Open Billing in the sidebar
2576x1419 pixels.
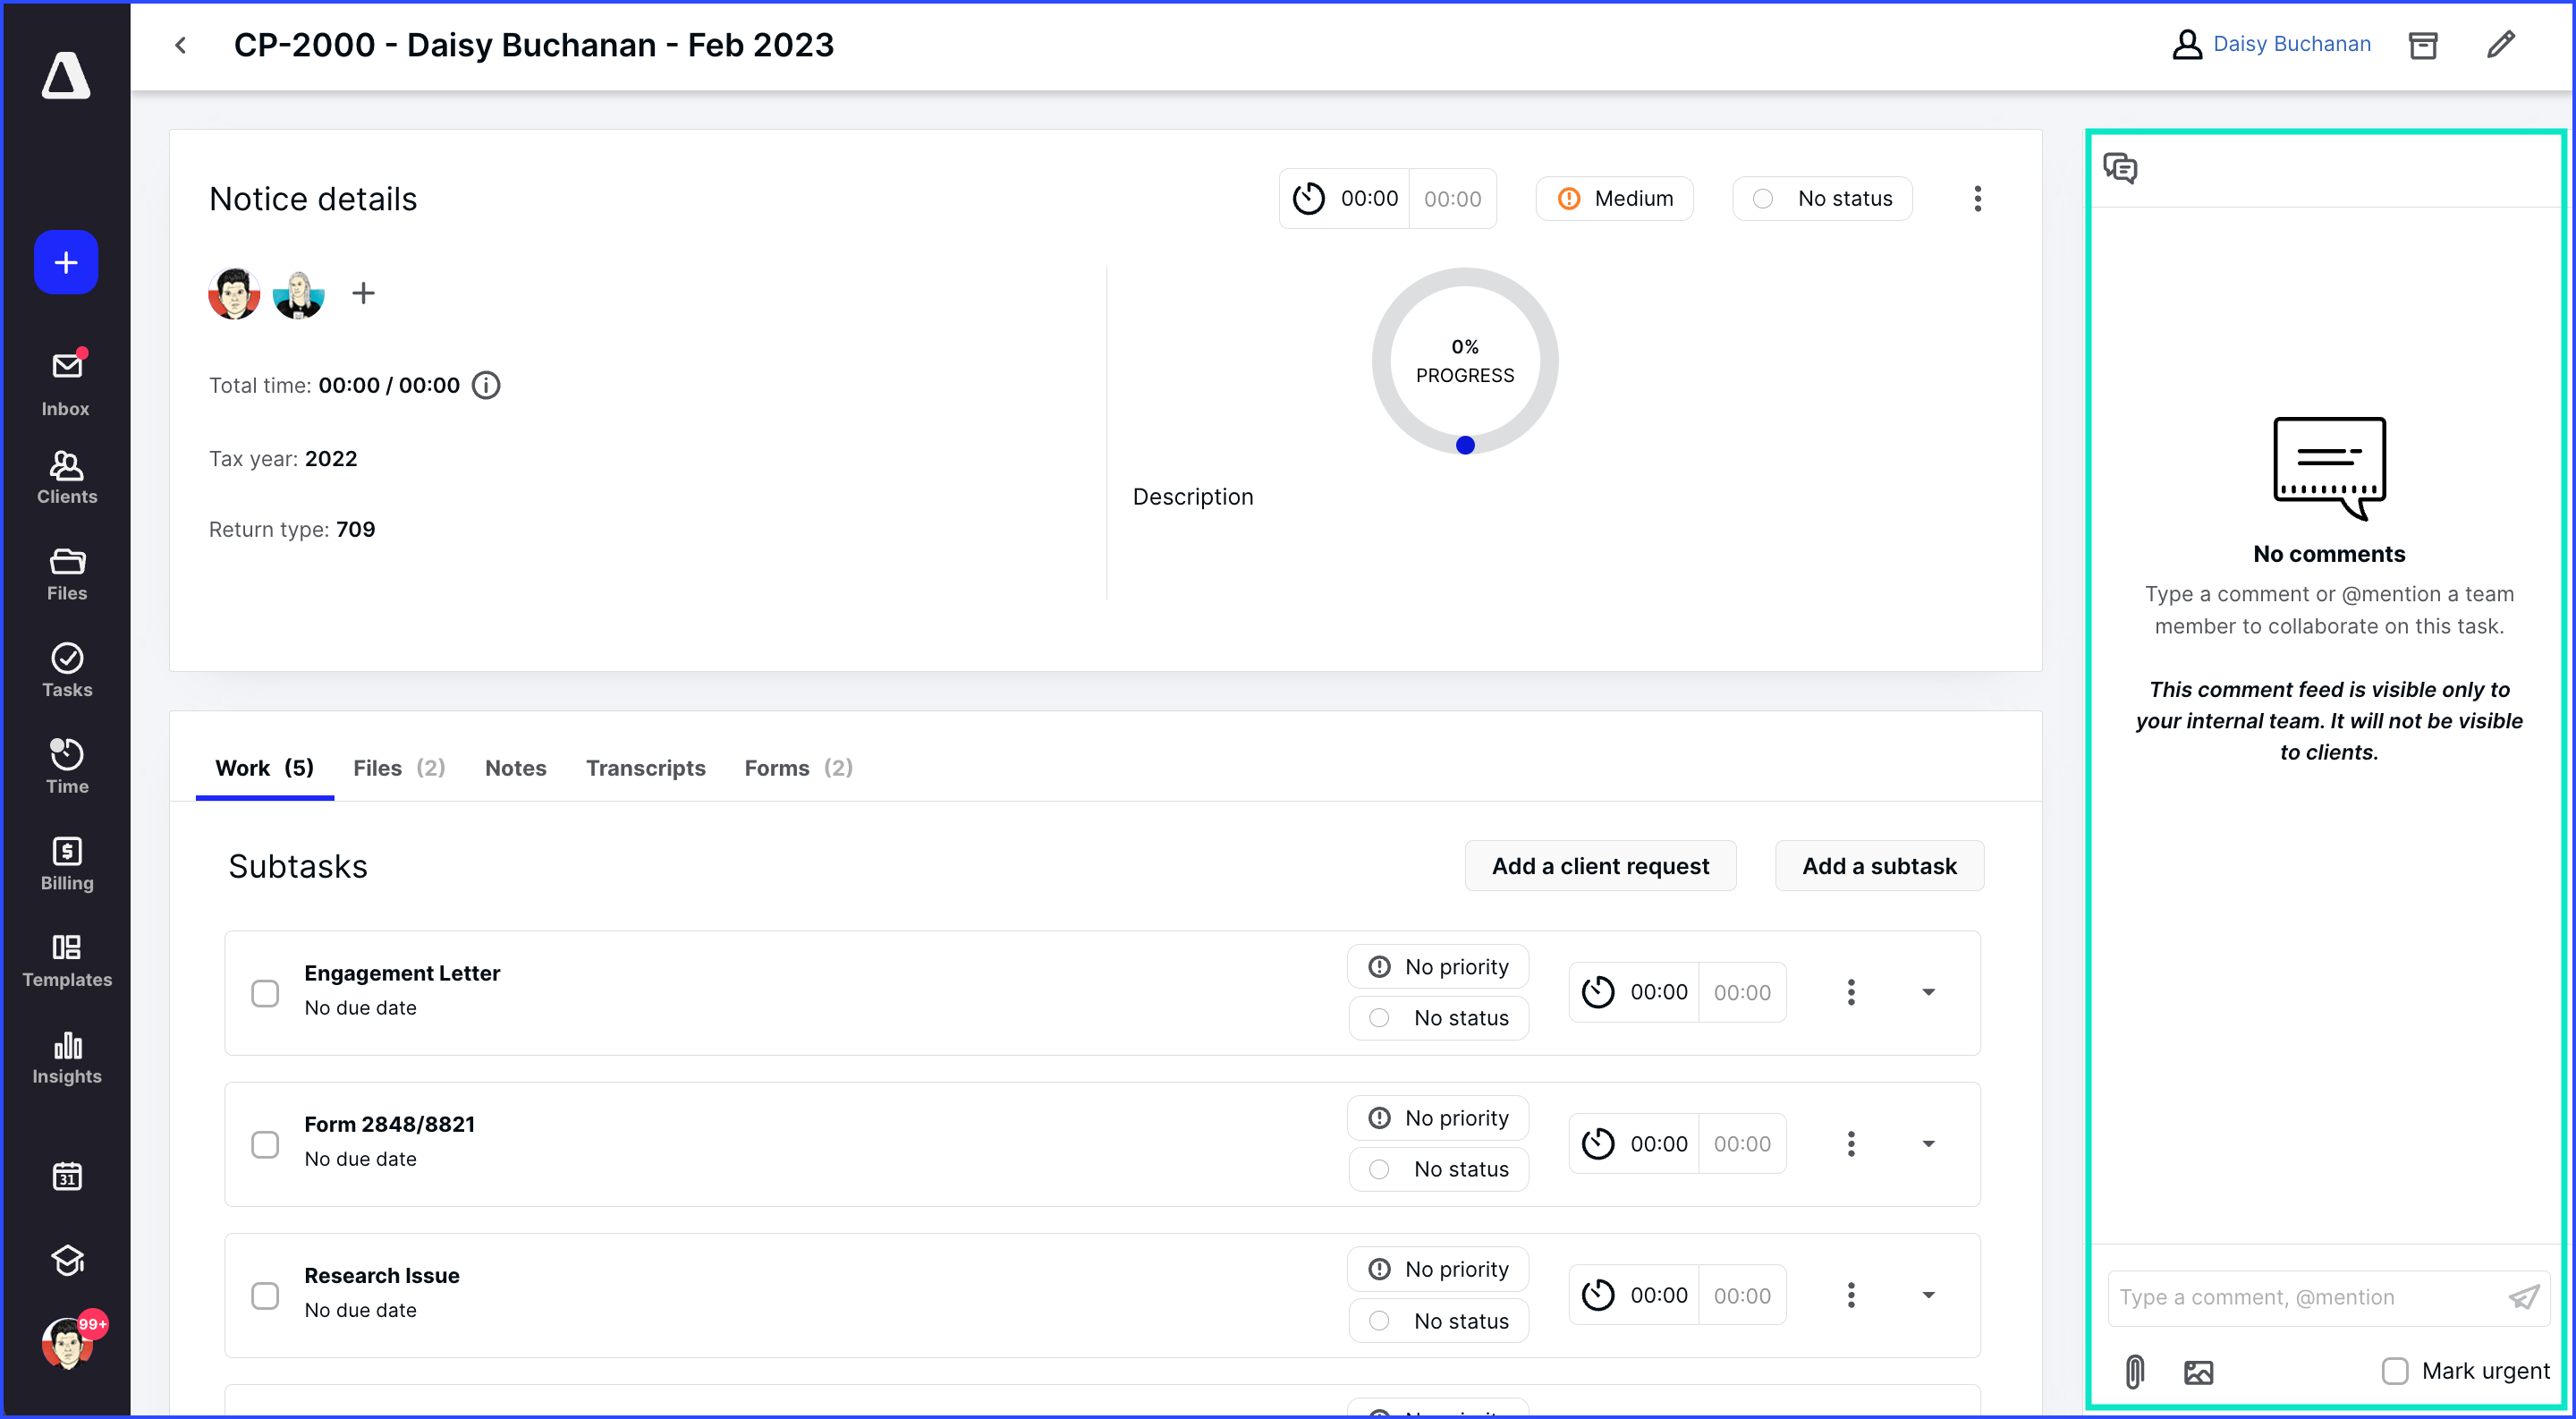coord(66,863)
